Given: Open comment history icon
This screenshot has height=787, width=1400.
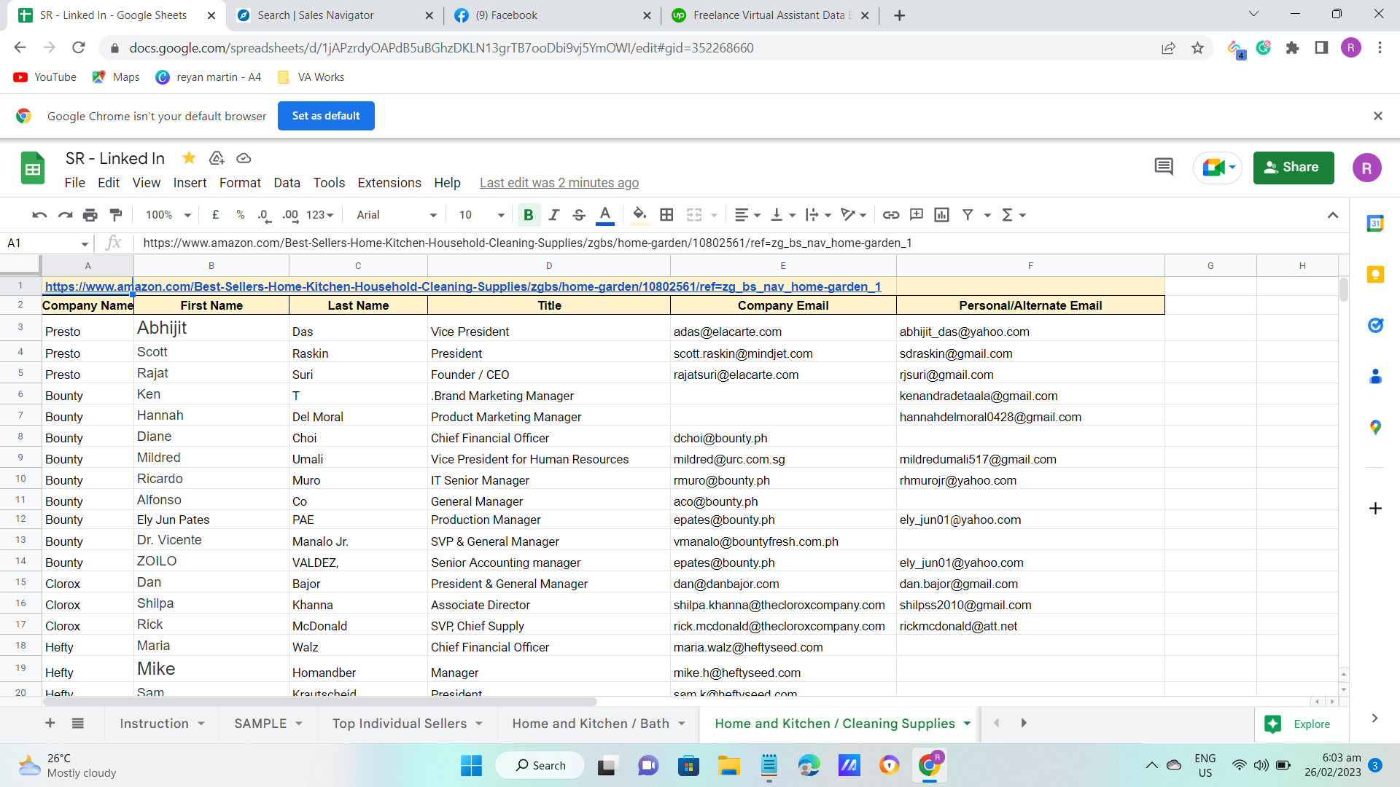Looking at the screenshot, I should pos(1164,168).
